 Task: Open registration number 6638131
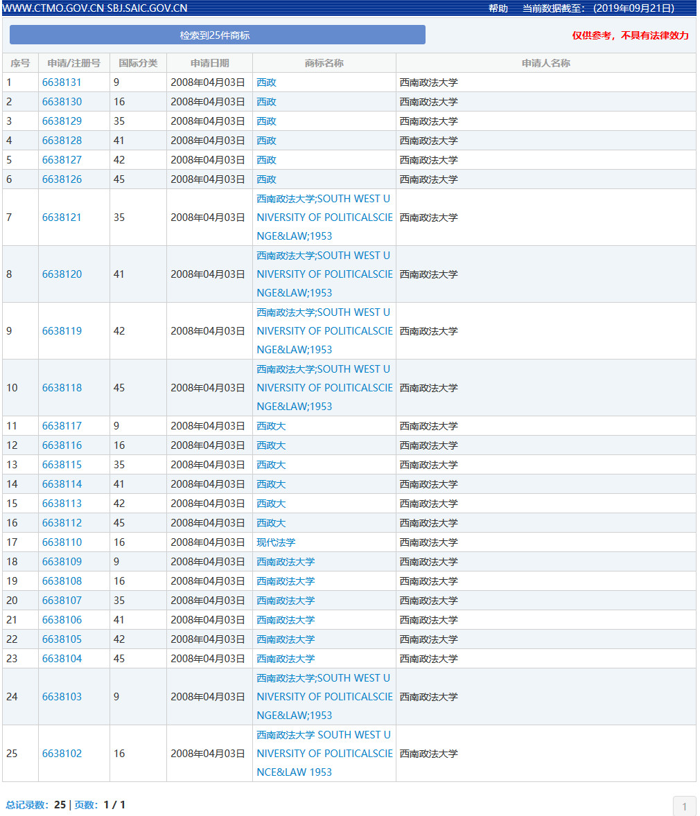(x=62, y=82)
